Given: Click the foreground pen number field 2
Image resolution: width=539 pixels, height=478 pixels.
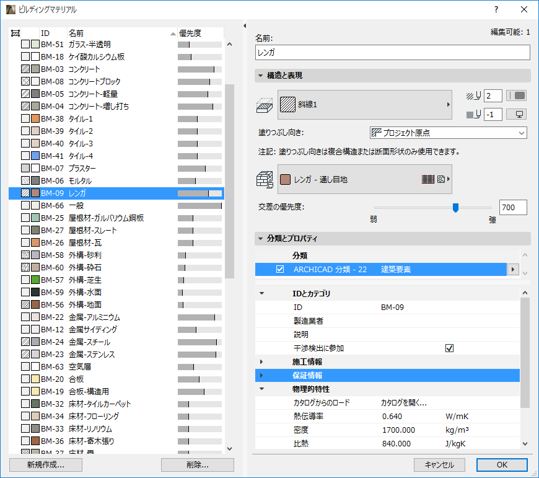Looking at the screenshot, I should [493, 95].
